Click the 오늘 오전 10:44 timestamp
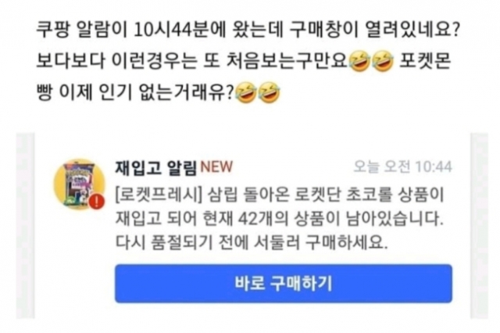Image resolution: width=500 pixels, height=333 pixels. pos(403,166)
